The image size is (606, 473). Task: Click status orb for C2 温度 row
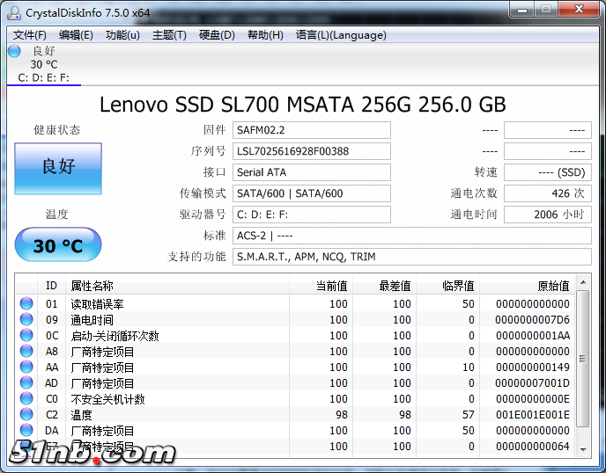point(26,415)
